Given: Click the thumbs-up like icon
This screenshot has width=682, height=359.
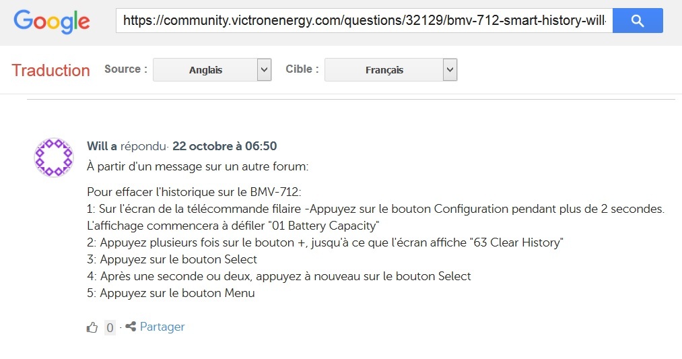Looking at the screenshot, I should (x=92, y=327).
